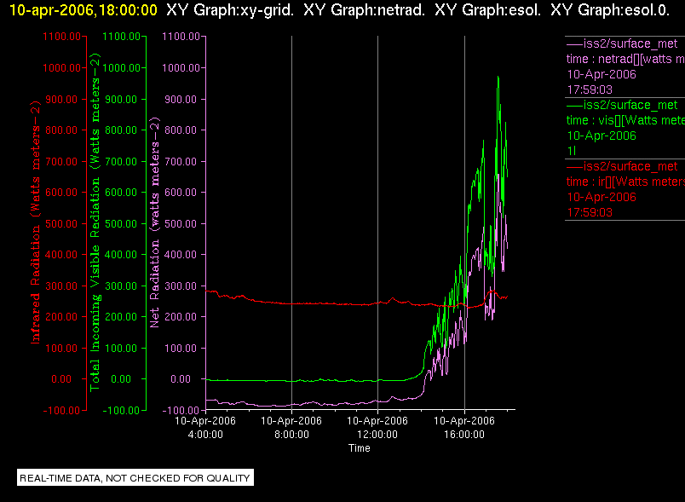Click the pink 0.00 net radiation tick
This screenshot has width=685, height=502.
coord(181,379)
